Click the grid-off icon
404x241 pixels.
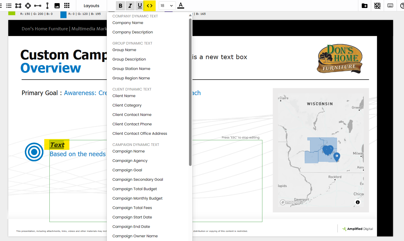[x=377, y=6]
